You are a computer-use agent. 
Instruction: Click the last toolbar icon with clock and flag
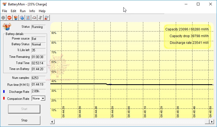[47, 18]
